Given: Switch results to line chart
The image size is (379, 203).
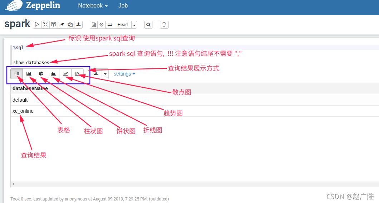Looking at the screenshot, I should [x=65, y=74].
